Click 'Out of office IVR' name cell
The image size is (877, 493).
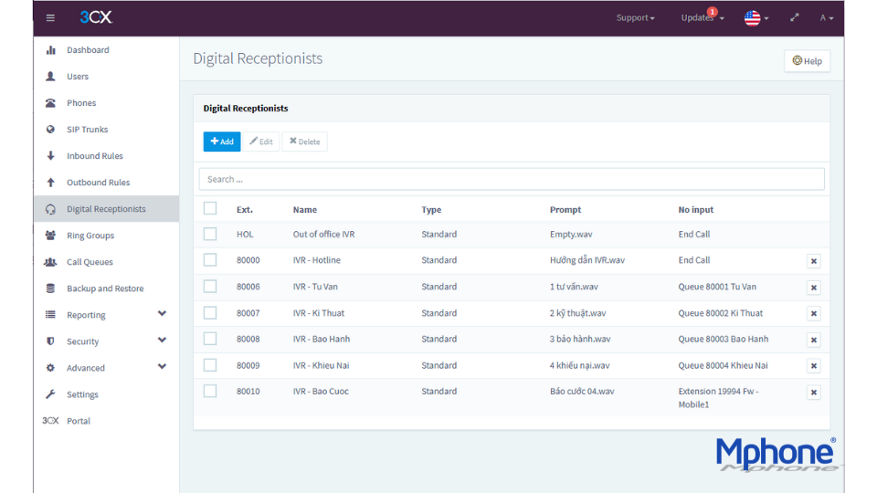(323, 234)
